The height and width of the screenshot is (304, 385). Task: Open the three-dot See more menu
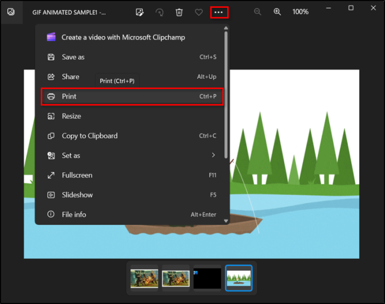coord(219,12)
